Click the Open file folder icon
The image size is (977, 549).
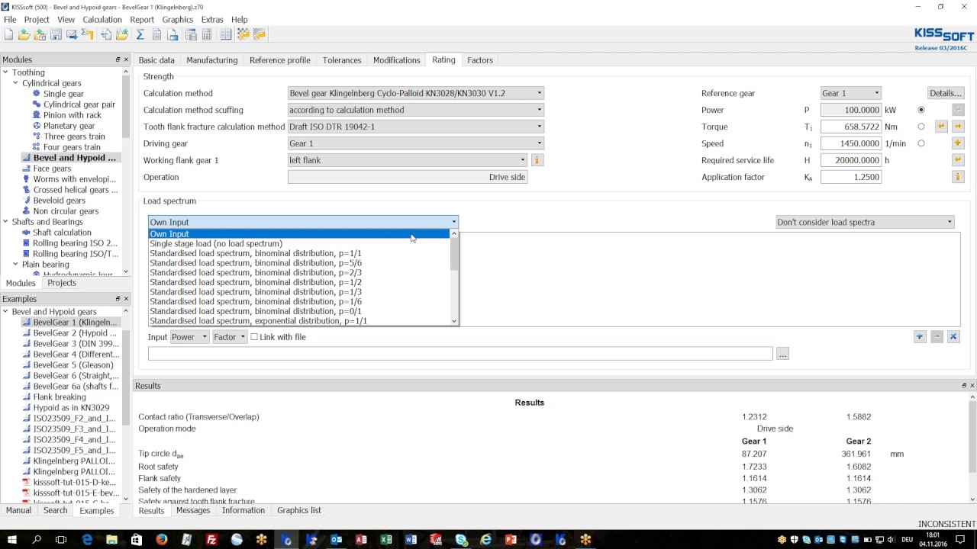click(x=24, y=34)
